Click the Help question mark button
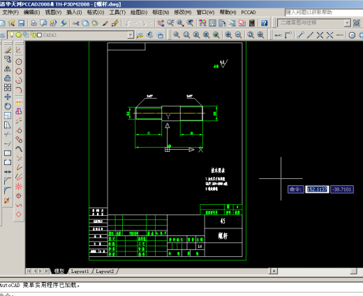Image resolution: width=363 pixels, height=296 pixels. coord(264,23)
